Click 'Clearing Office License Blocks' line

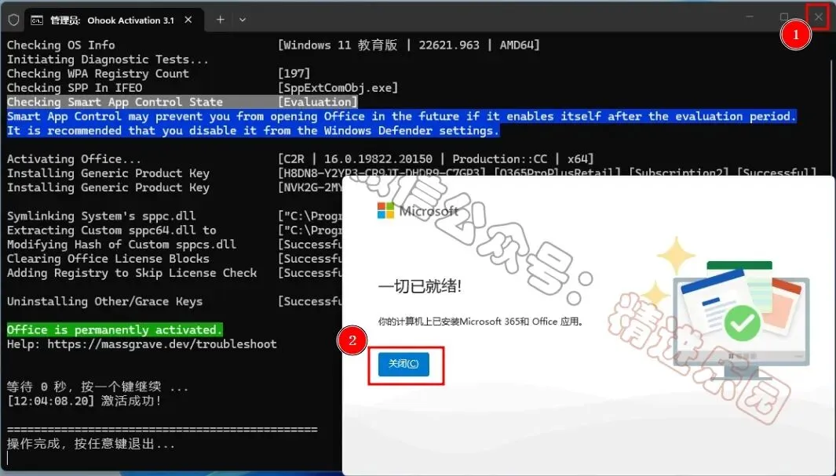[x=108, y=258]
